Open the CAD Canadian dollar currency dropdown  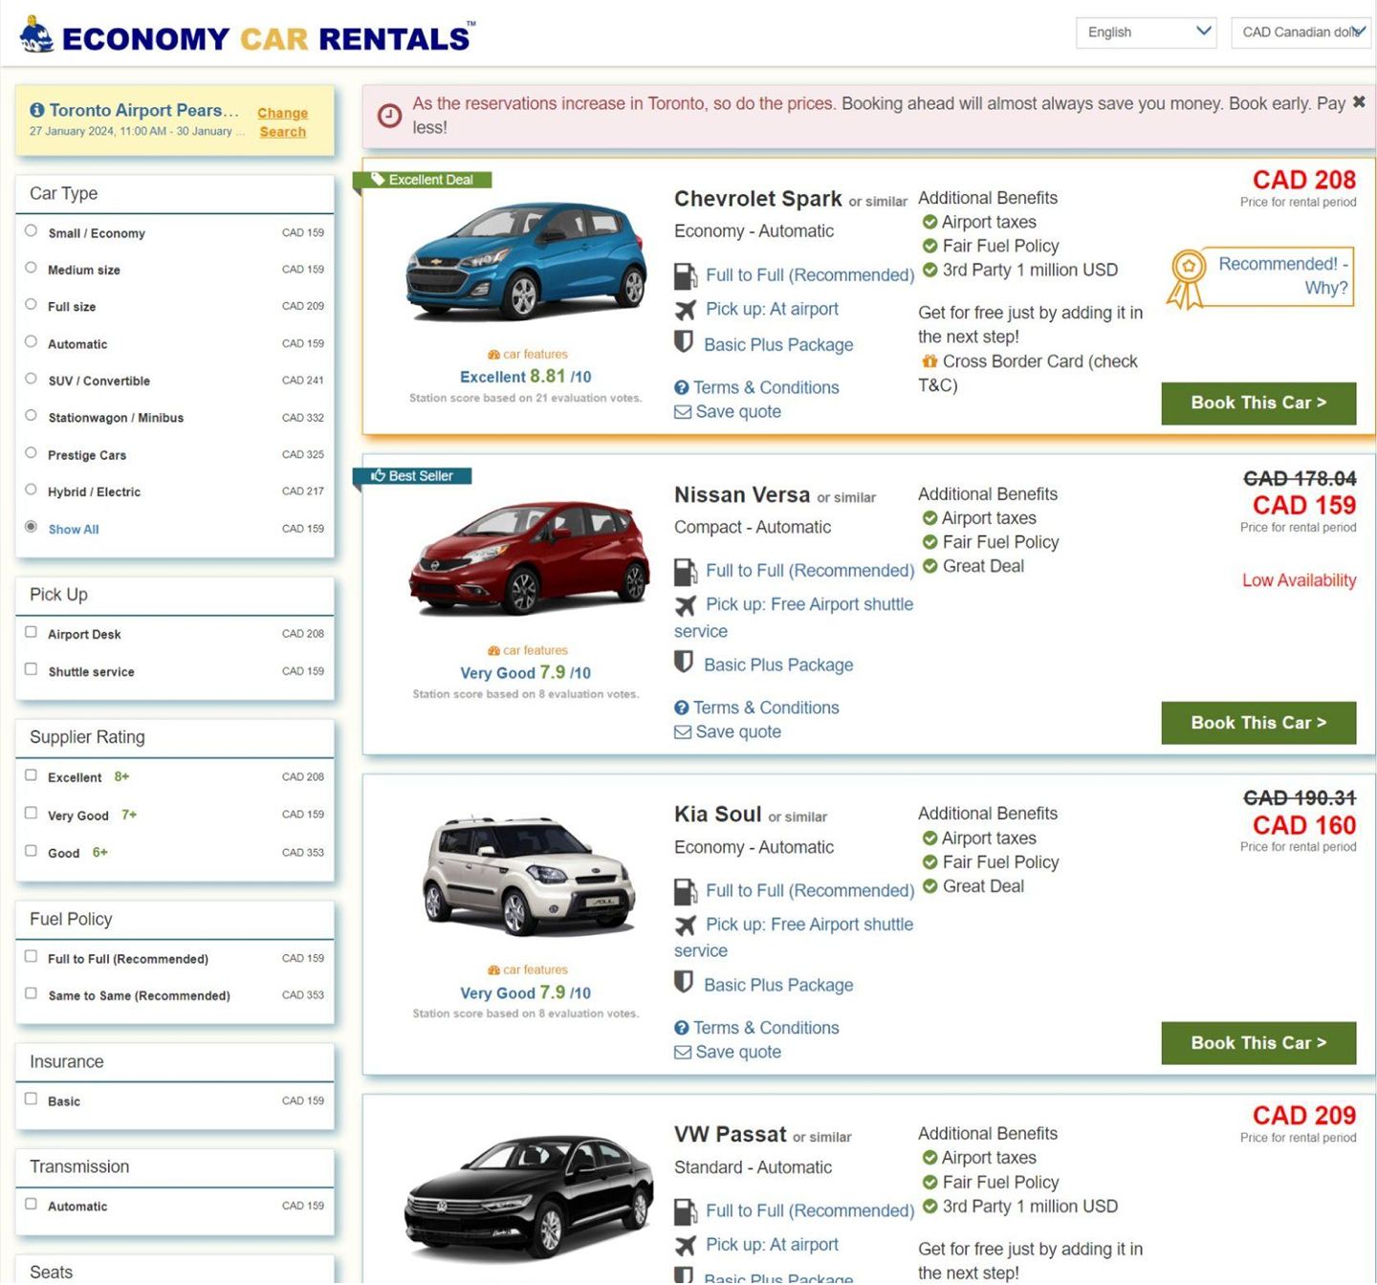tap(1300, 32)
